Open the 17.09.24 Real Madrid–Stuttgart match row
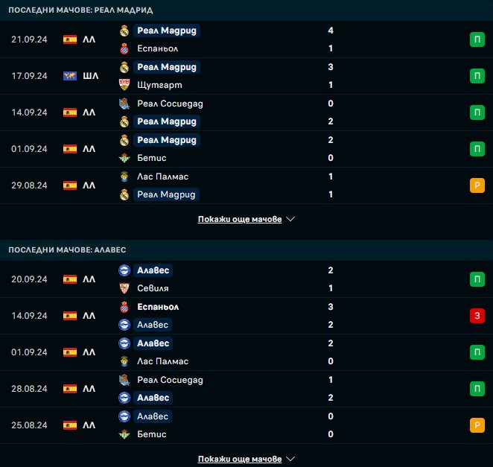 point(246,76)
